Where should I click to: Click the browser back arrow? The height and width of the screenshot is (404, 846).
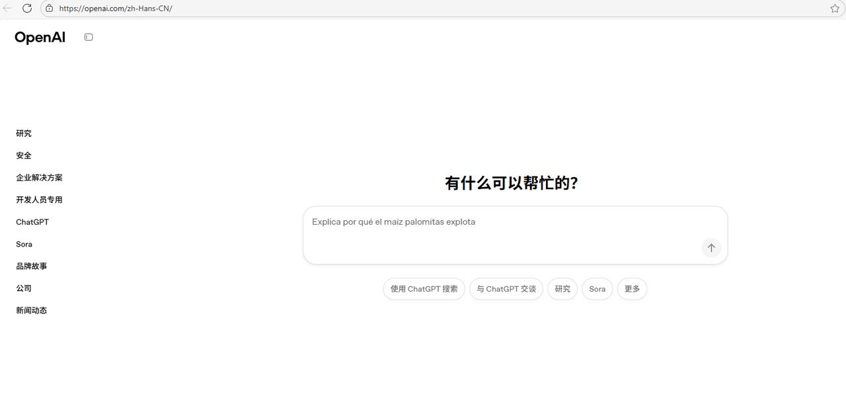tap(8, 8)
